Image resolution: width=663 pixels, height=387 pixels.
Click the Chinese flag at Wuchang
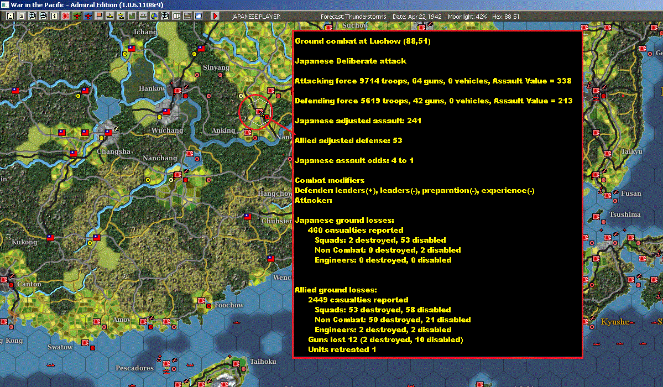[x=166, y=112]
